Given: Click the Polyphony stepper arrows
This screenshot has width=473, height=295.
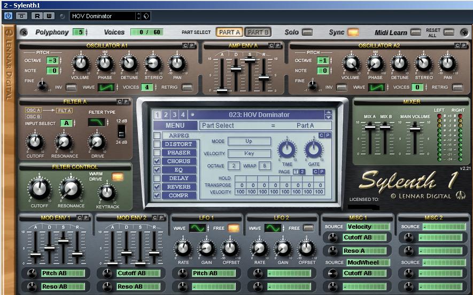Looking at the screenshot, I should point(87,32).
